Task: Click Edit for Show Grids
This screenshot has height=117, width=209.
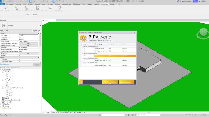Action: click(28, 53)
